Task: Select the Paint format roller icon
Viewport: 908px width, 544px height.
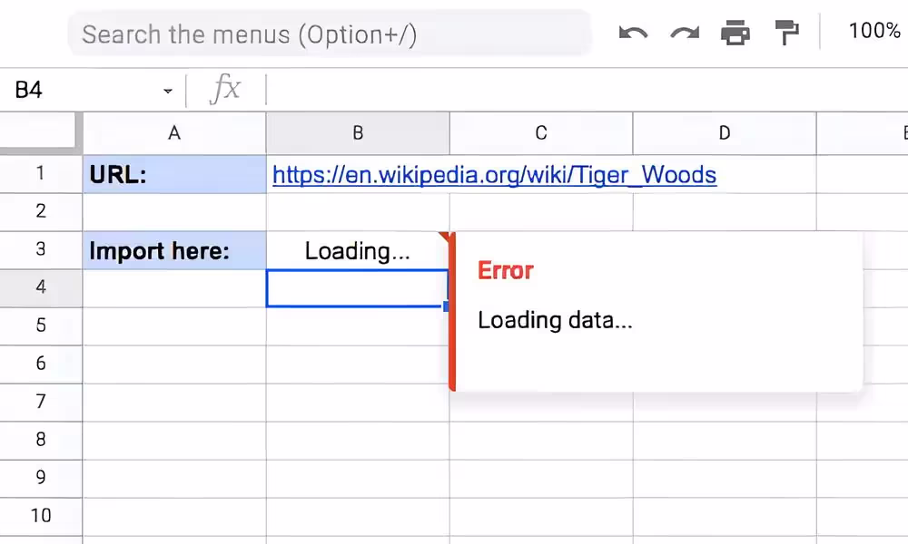Action: (787, 33)
